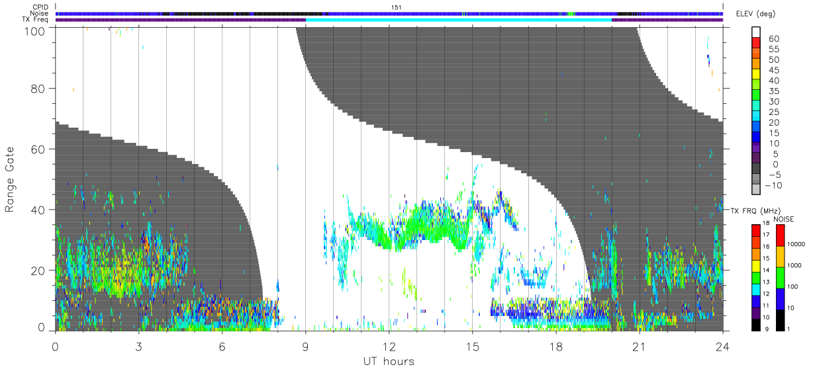Click the '−10' label on the ELEV scale
The image size is (813, 375).
[775, 186]
